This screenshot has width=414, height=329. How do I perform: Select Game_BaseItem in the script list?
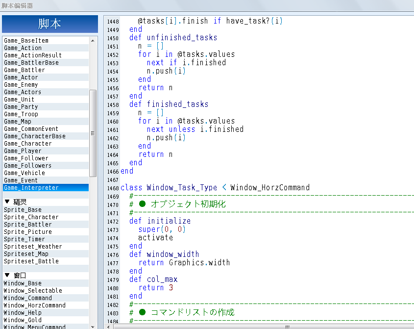46,40
